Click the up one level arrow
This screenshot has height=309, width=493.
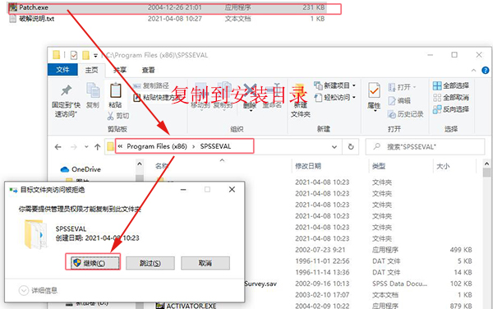pyautogui.click(x=98, y=147)
